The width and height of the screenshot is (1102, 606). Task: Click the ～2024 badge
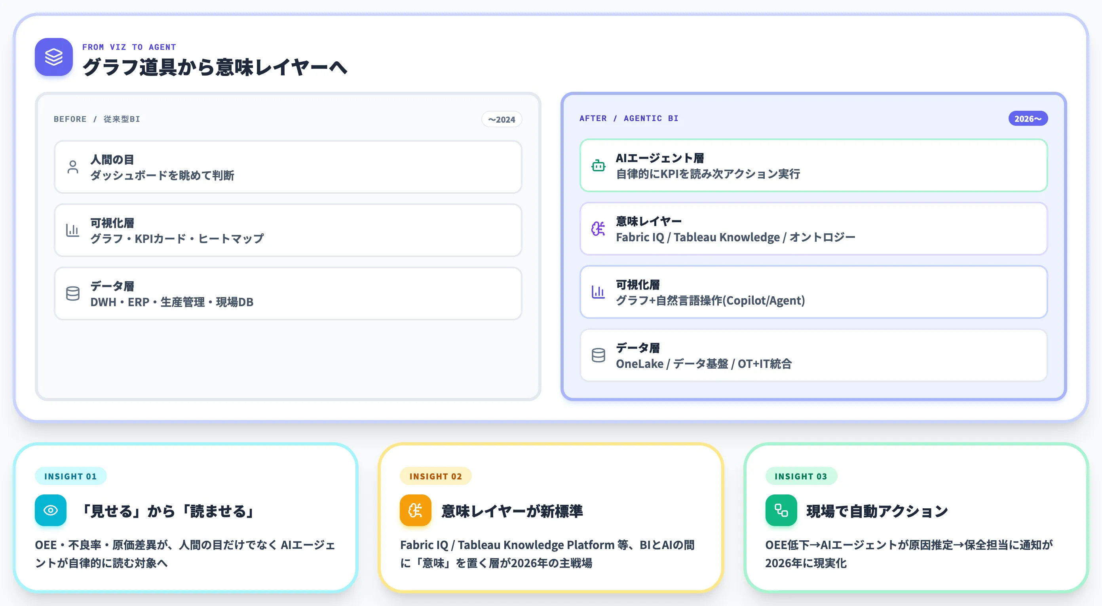tap(502, 120)
